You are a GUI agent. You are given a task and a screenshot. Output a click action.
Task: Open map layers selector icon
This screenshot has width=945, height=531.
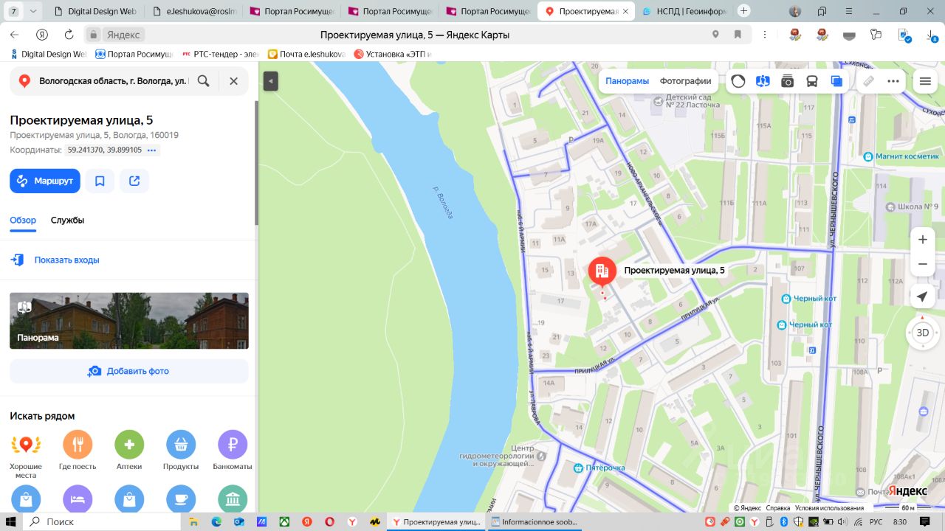[836, 81]
